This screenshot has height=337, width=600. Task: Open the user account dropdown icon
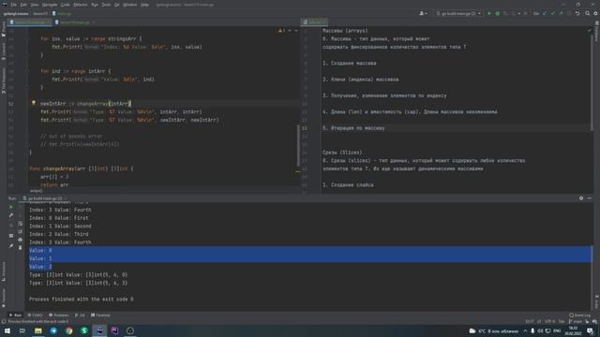click(423, 13)
